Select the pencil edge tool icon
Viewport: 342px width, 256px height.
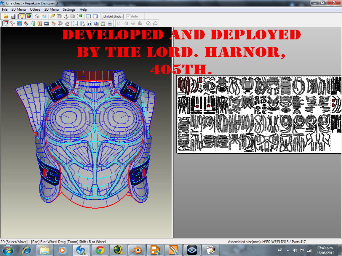tap(52, 16)
